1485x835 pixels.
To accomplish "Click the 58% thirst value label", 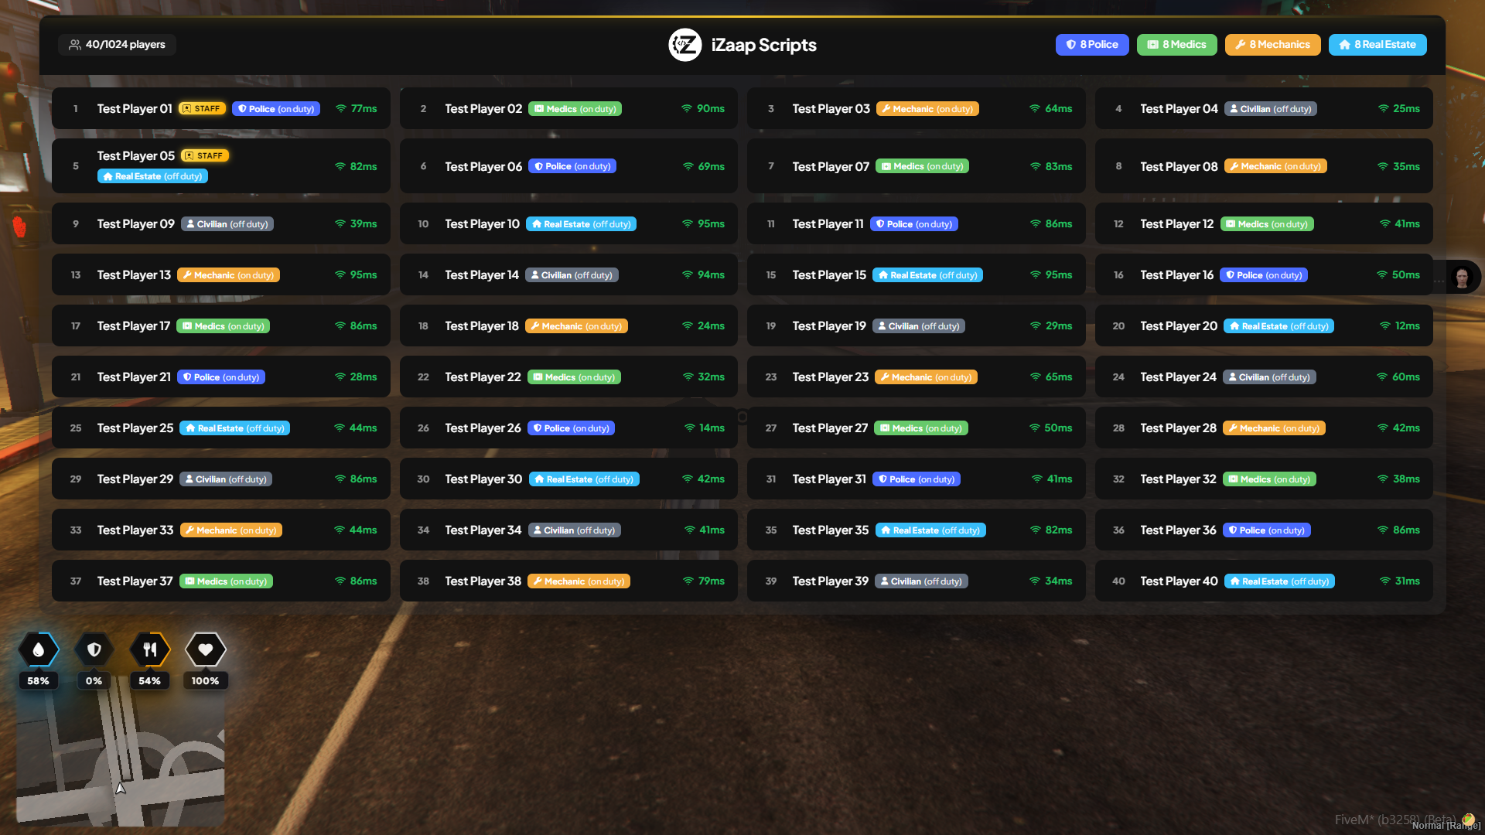I will tap(38, 681).
